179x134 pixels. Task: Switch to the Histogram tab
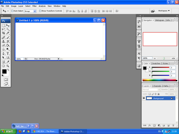point(160,20)
